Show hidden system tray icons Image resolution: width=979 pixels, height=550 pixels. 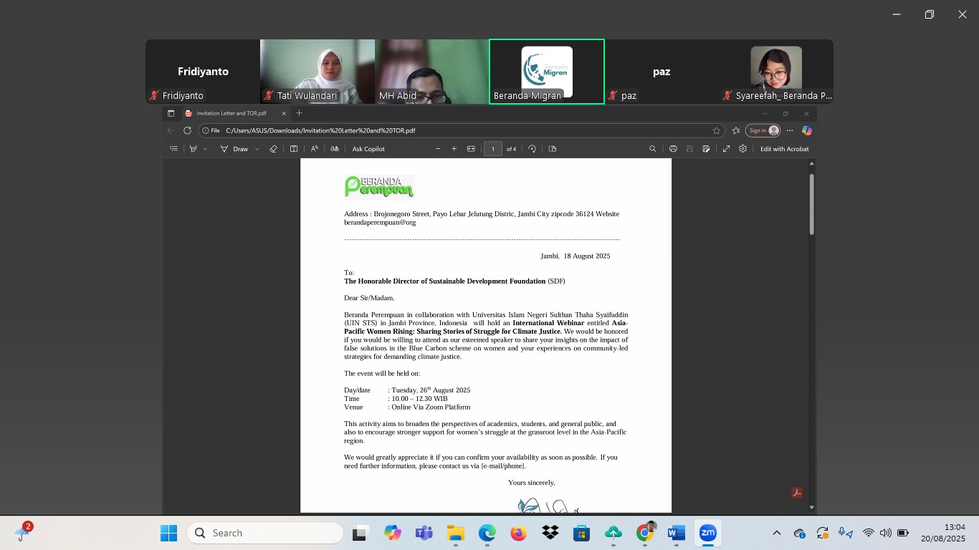pyautogui.click(x=777, y=533)
